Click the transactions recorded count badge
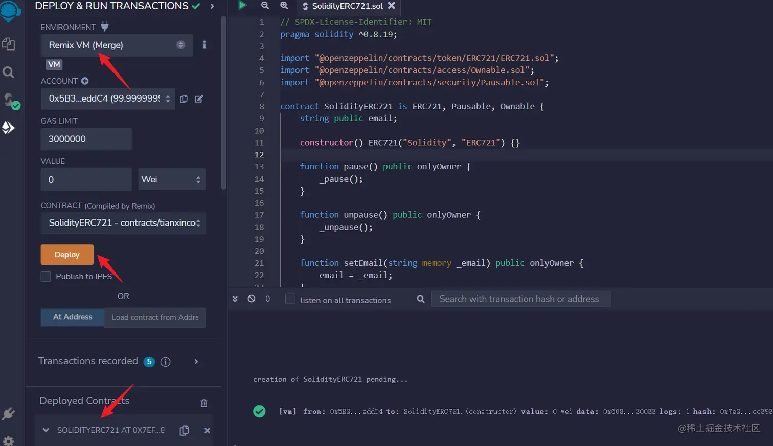This screenshot has height=446, width=773. pyautogui.click(x=149, y=362)
